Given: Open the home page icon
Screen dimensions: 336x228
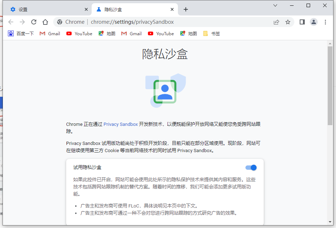Looking at the screenshot, I should pyautogui.click(x=45, y=22).
